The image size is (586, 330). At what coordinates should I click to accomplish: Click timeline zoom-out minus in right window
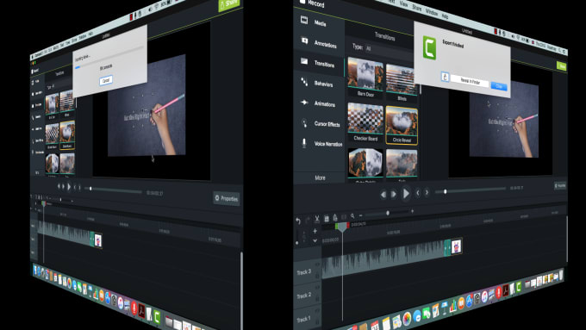[360, 215]
